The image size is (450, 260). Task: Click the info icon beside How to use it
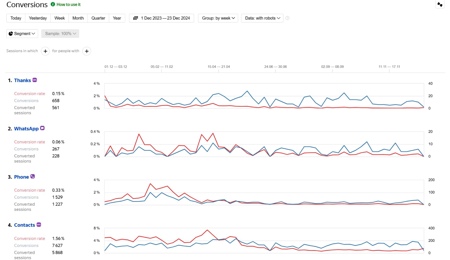53,4
